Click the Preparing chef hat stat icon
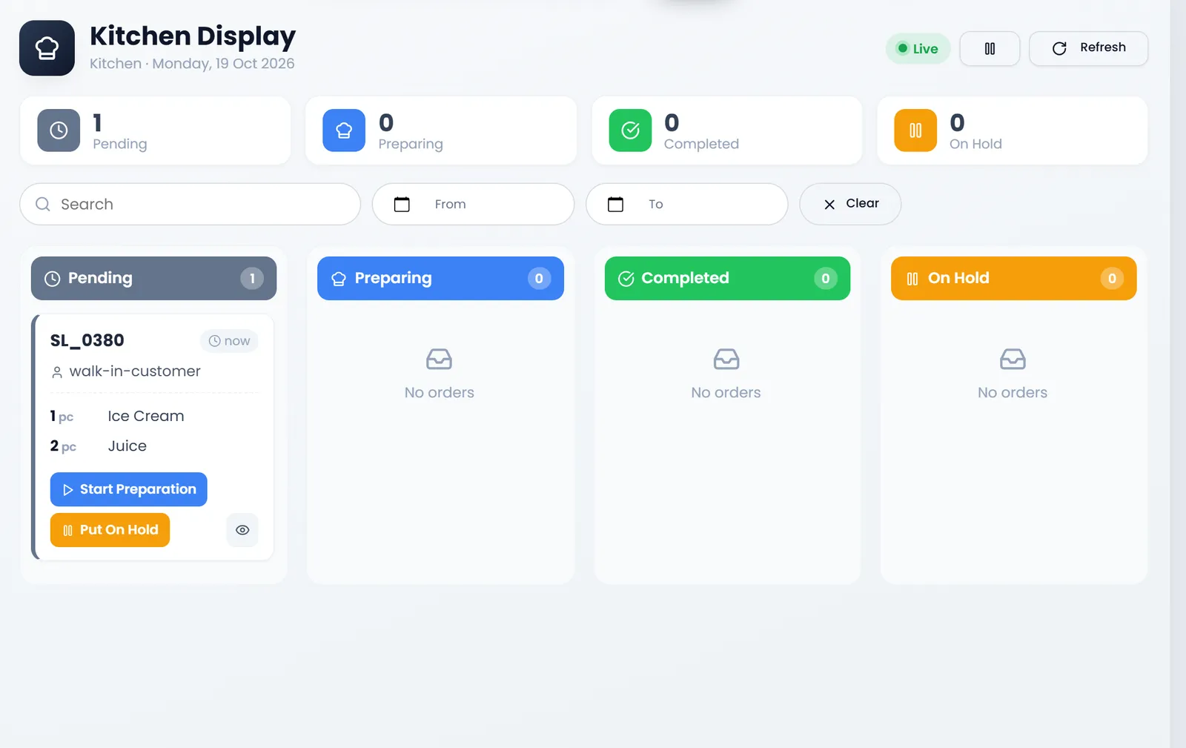 pyautogui.click(x=344, y=130)
